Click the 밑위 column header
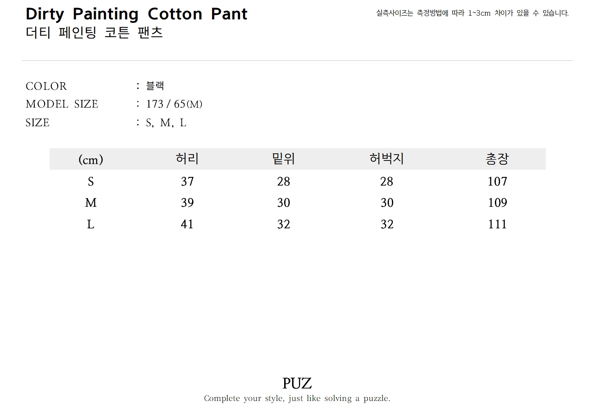 (283, 159)
